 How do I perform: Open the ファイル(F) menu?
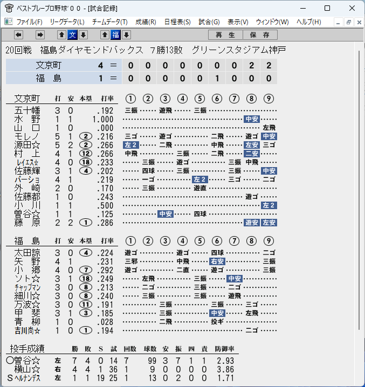click(x=30, y=22)
